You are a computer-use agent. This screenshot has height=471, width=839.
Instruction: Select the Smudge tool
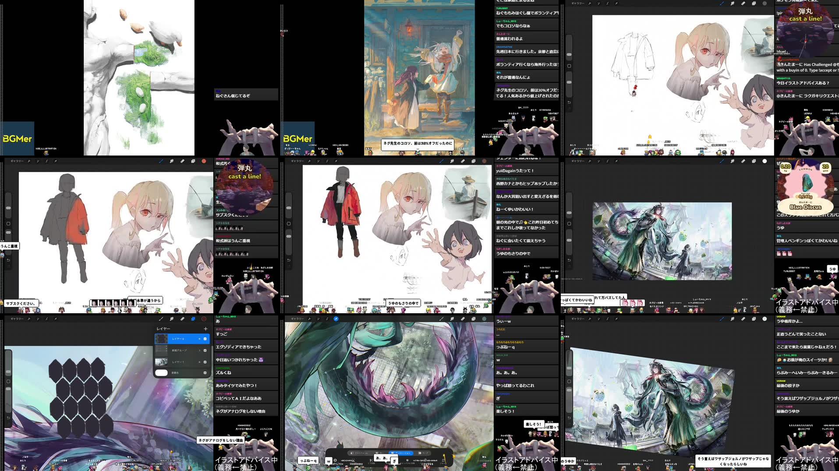[x=172, y=319]
